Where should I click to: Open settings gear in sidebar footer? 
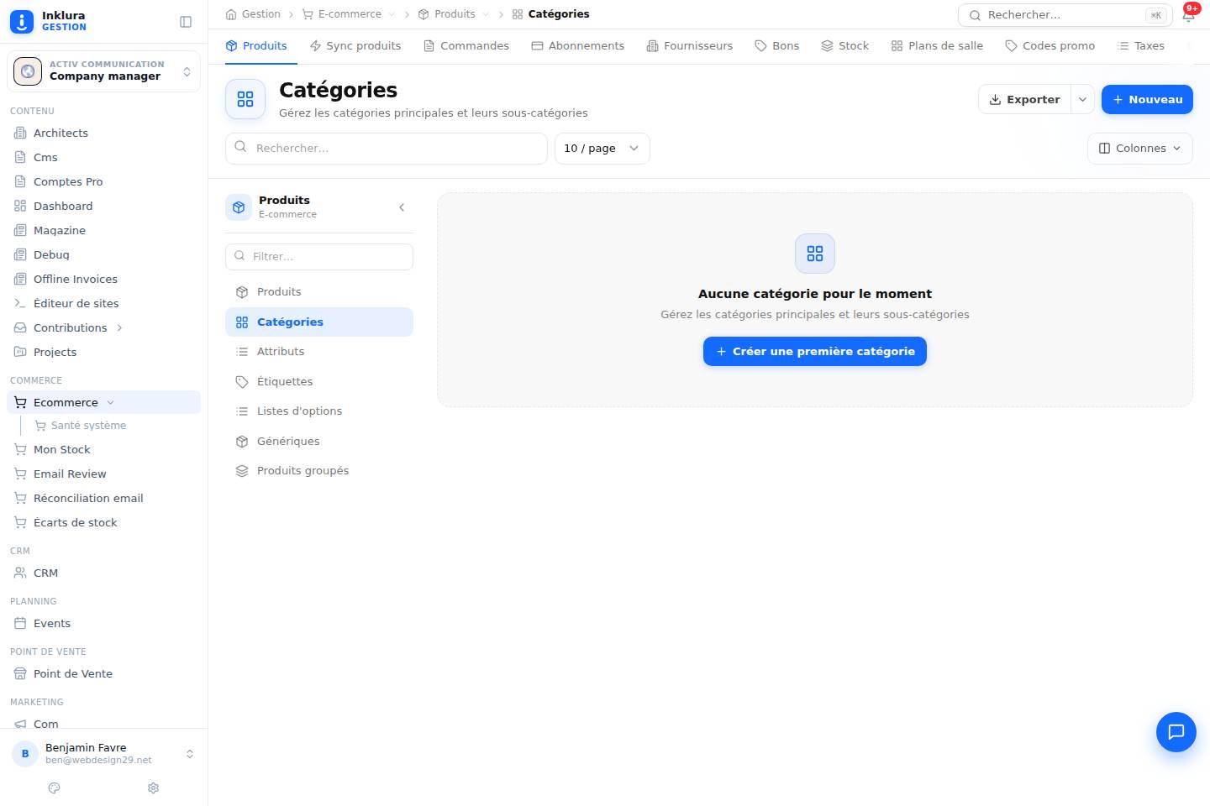pos(153,788)
